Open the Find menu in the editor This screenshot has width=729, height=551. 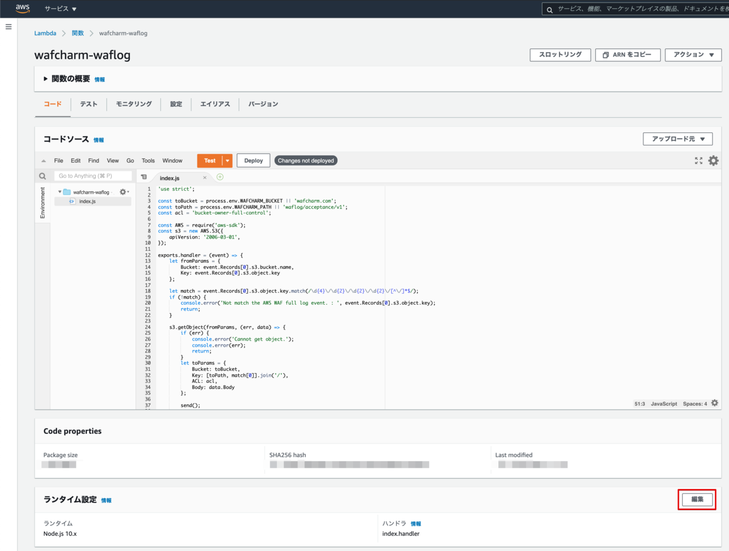tap(94, 161)
